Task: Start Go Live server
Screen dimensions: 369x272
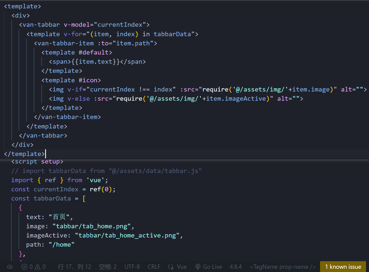Action: pyautogui.click(x=212, y=267)
